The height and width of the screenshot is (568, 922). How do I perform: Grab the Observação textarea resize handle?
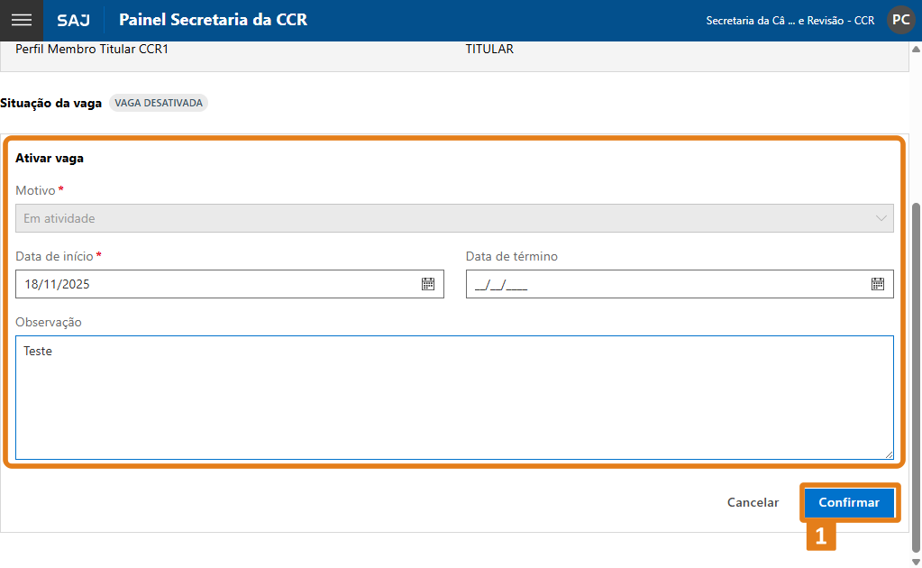[x=888, y=454]
